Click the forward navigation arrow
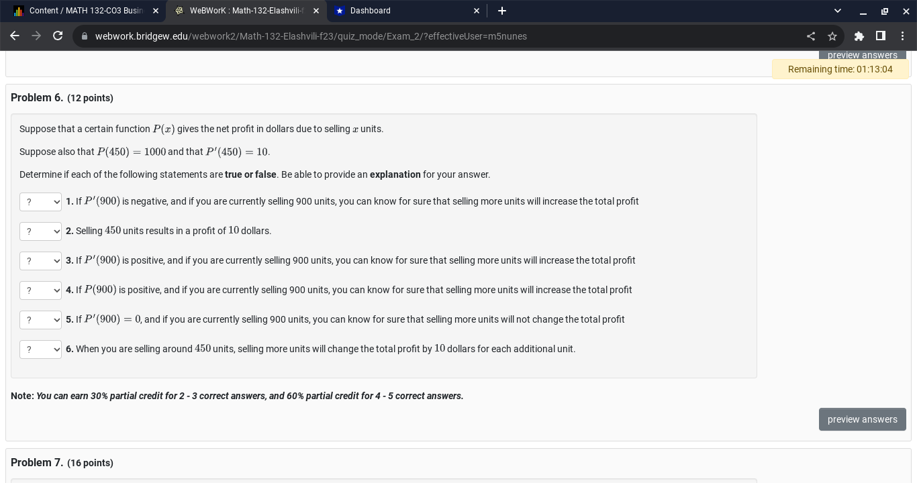 [36, 36]
